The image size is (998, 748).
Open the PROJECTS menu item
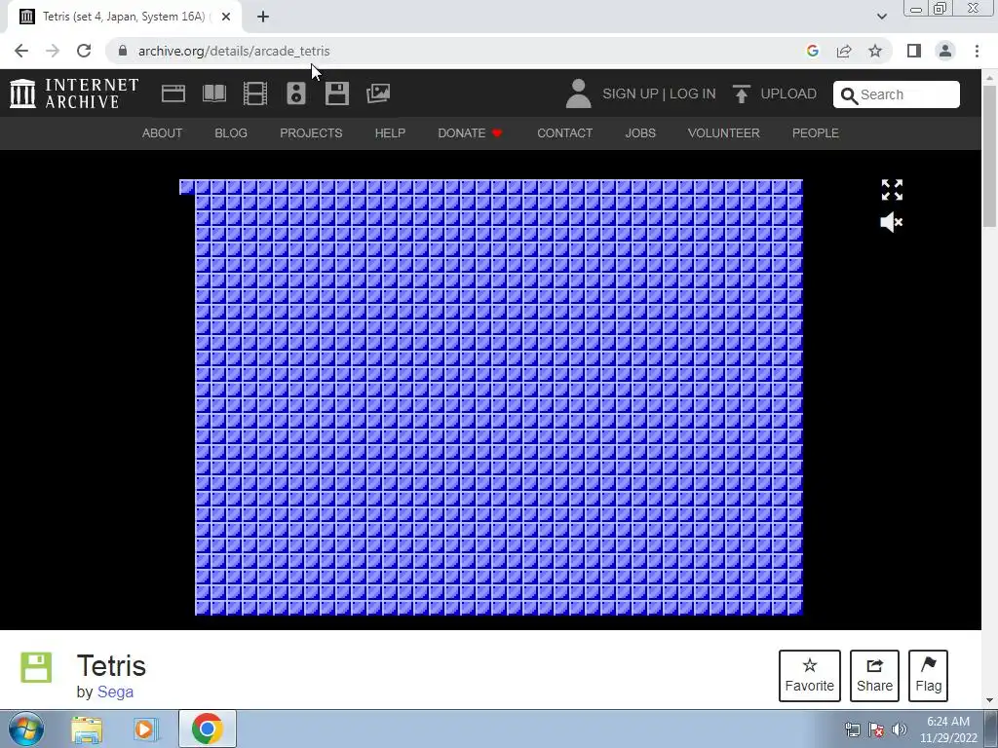[x=311, y=132]
